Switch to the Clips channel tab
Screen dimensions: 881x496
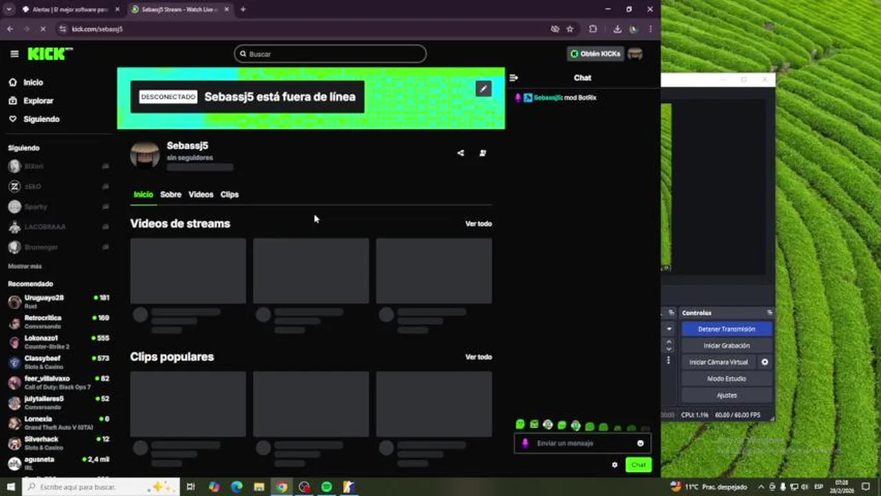[x=230, y=194]
